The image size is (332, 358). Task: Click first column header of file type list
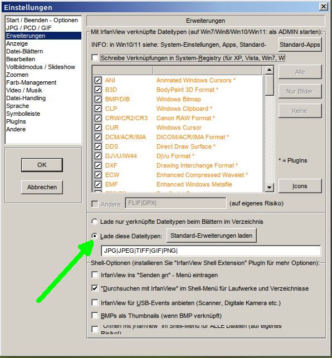click(x=123, y=70)
